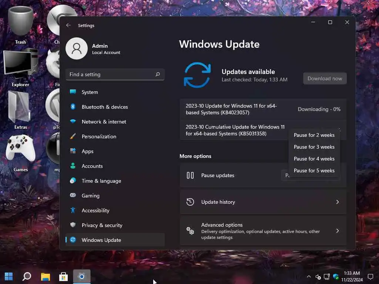Open the Admin account avatar
This screenshot has width=379, height=284.
pos(77,48)
